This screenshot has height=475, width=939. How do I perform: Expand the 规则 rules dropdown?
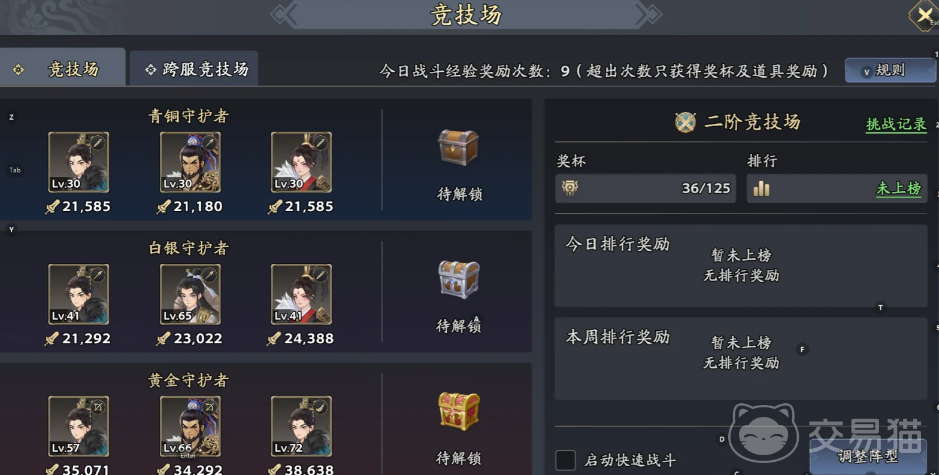pyautogui.click(x=890, y=71)
